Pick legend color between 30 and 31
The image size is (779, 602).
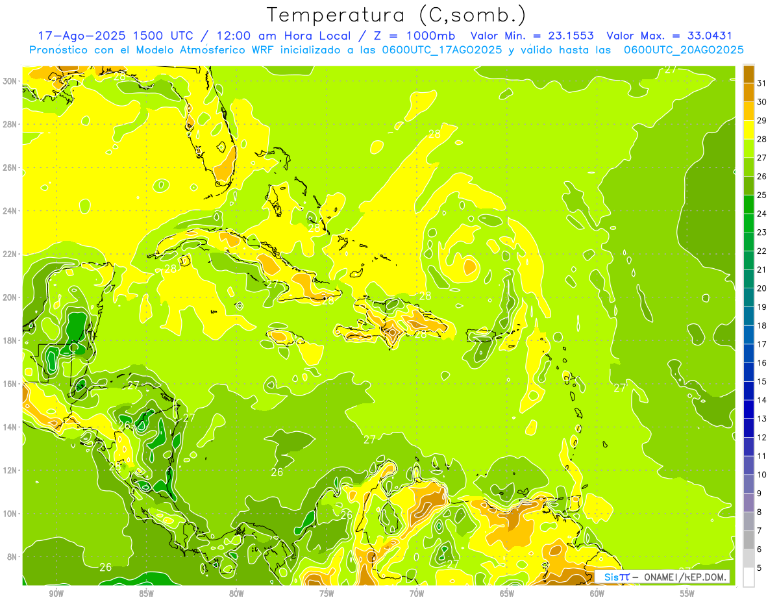(748, 92)
